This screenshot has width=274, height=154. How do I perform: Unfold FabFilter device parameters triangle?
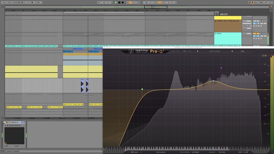click(7, 123)
